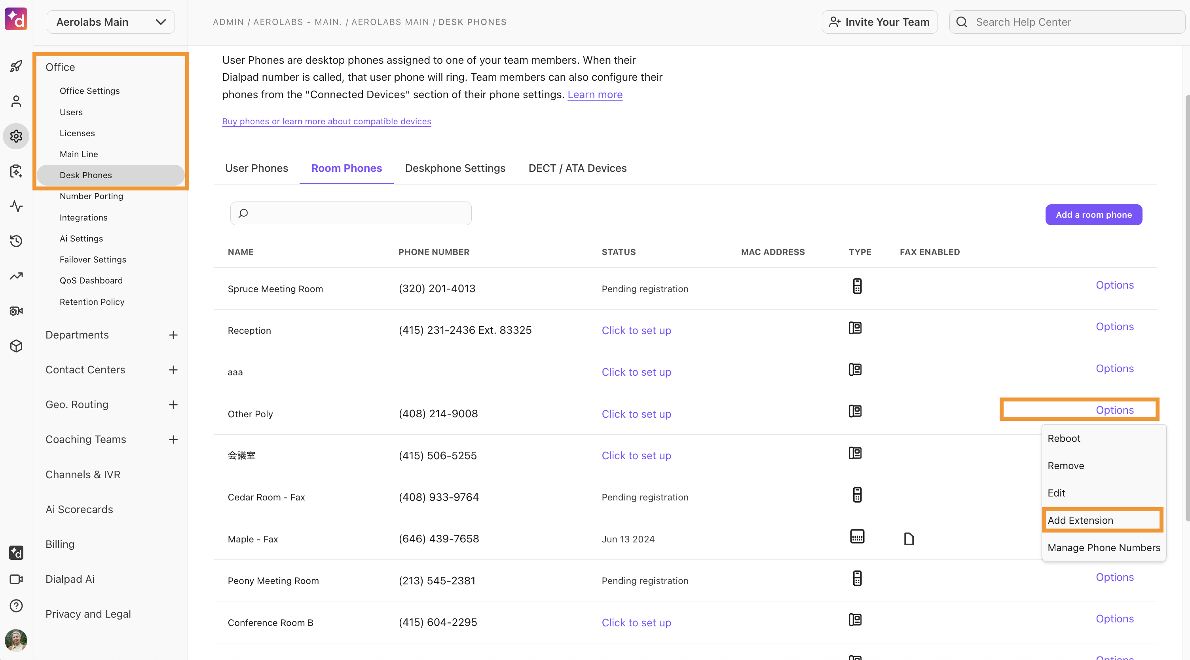Image resolution: width=1190 pixels, height=660 pixels.
Task: Focus the room phones search field
Action: tap(351, 213)
